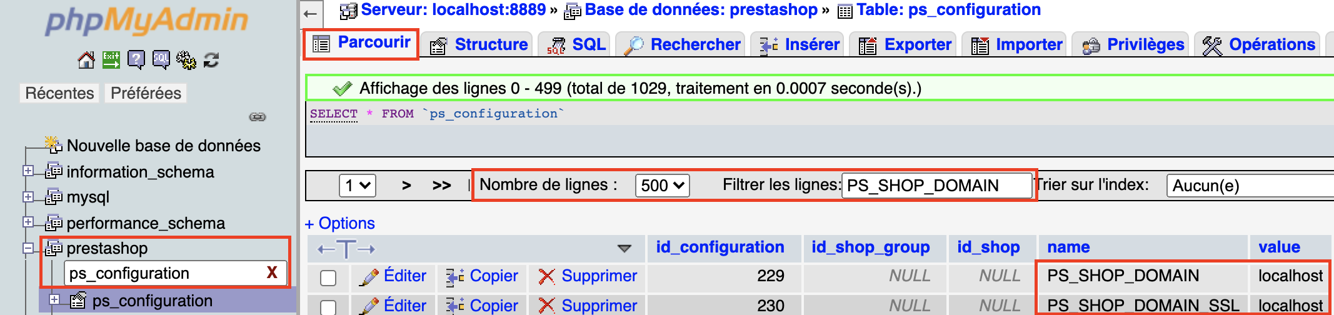Viewport: 1334px width, 315px height.
Task: Collapse the prestashop database node
Action: pos(28,248)
